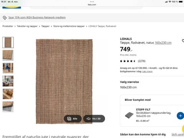Click the '160x230 cm' size link in title

163,43
